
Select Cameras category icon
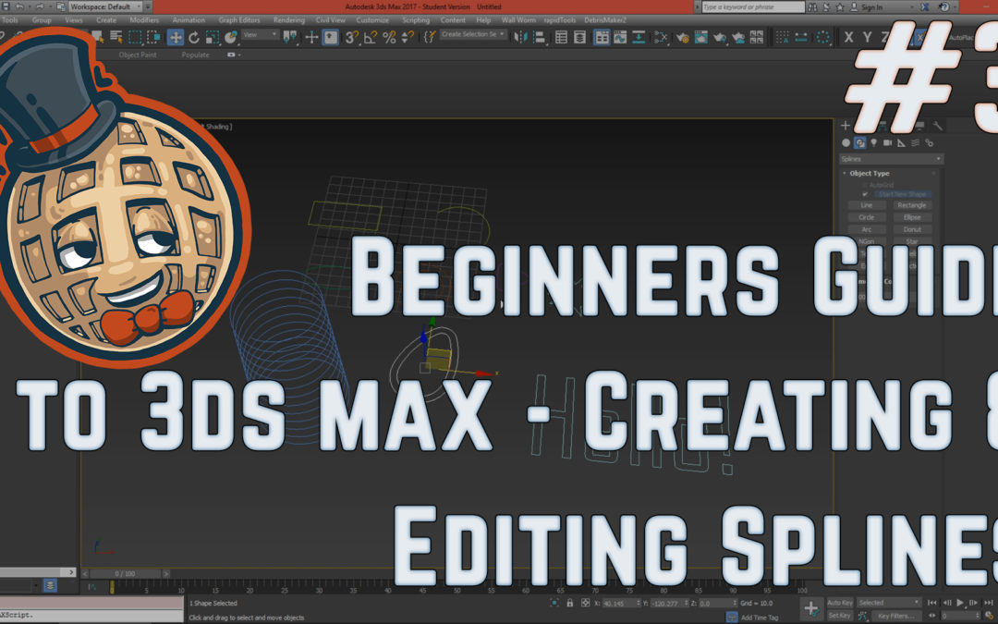888,142
